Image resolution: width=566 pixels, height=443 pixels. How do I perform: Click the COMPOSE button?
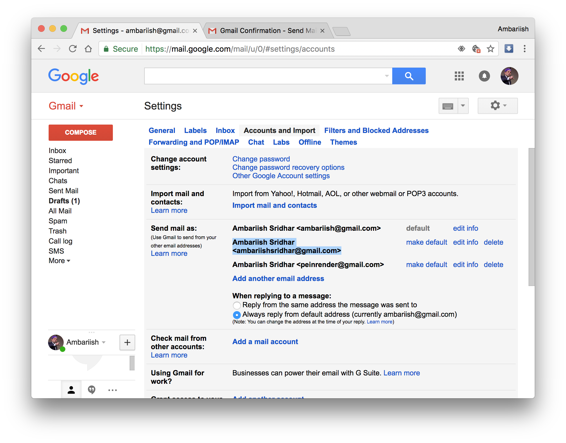(80, 132)
